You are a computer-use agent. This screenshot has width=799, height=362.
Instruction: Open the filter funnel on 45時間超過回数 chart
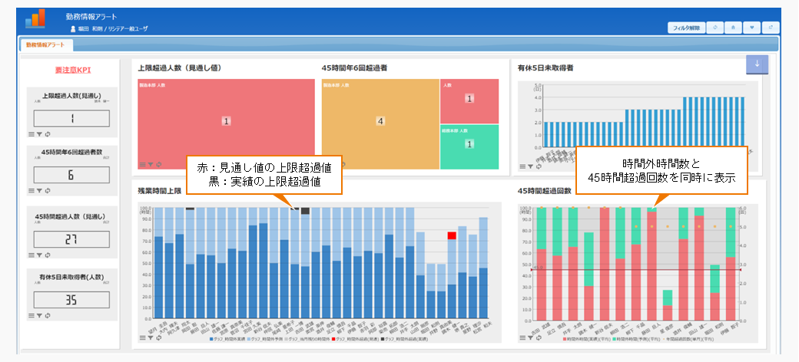click(x=529, y=337)
